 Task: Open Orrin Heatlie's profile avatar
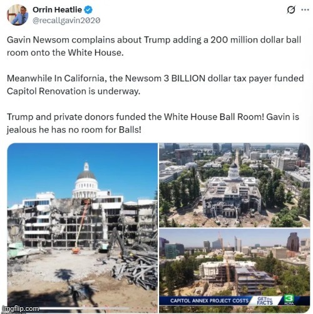(18, 15)
